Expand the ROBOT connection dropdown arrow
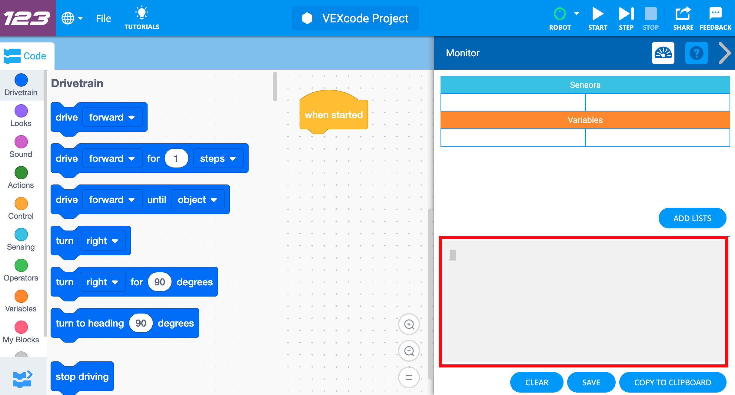The image size is (735, 395). (x=577, y=13)
